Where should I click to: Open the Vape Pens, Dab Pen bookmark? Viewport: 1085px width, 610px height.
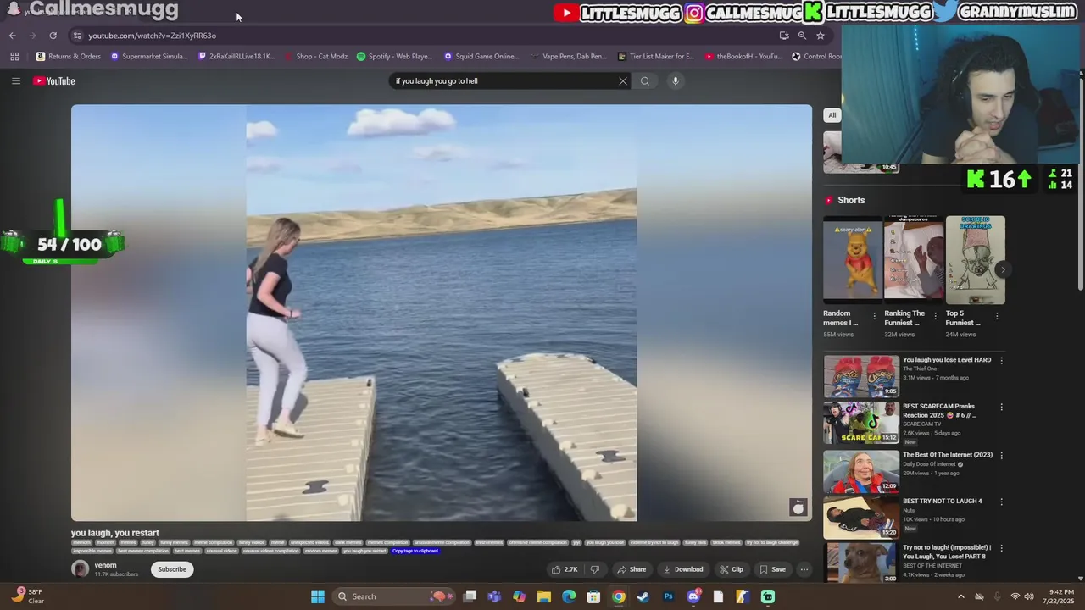(569, 56)
